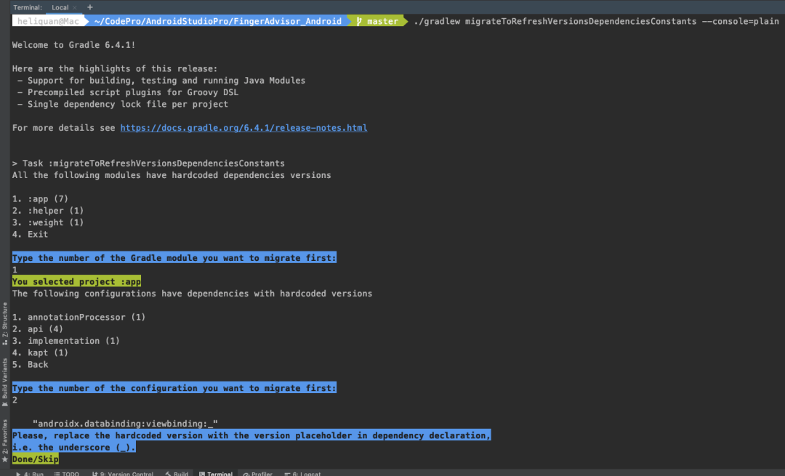Image resolution: width=785 pixels, height=476 pixels.
Task: Show the Logcat tool window
Action: pos(302,474)
